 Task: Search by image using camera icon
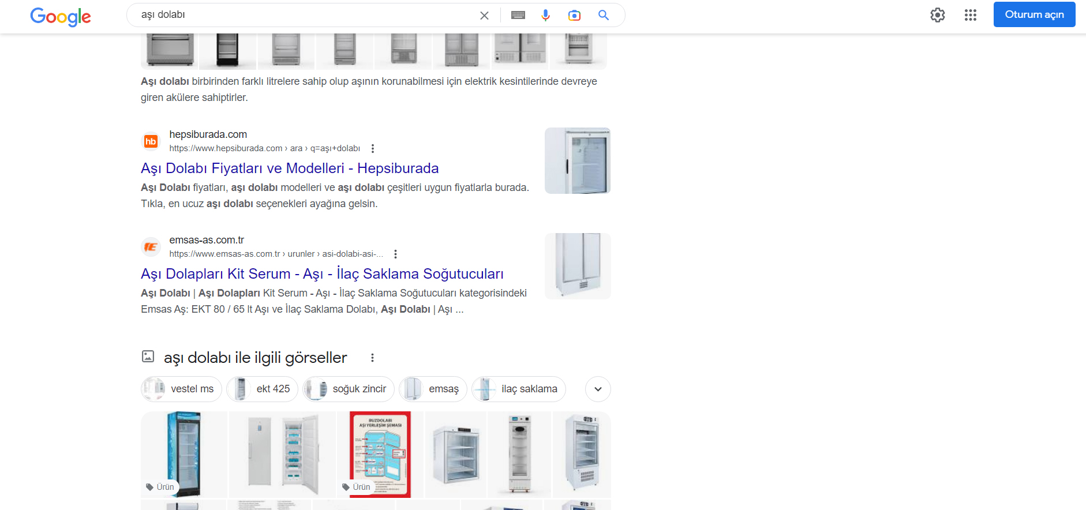pyautogui.click(x=574, y=15)
